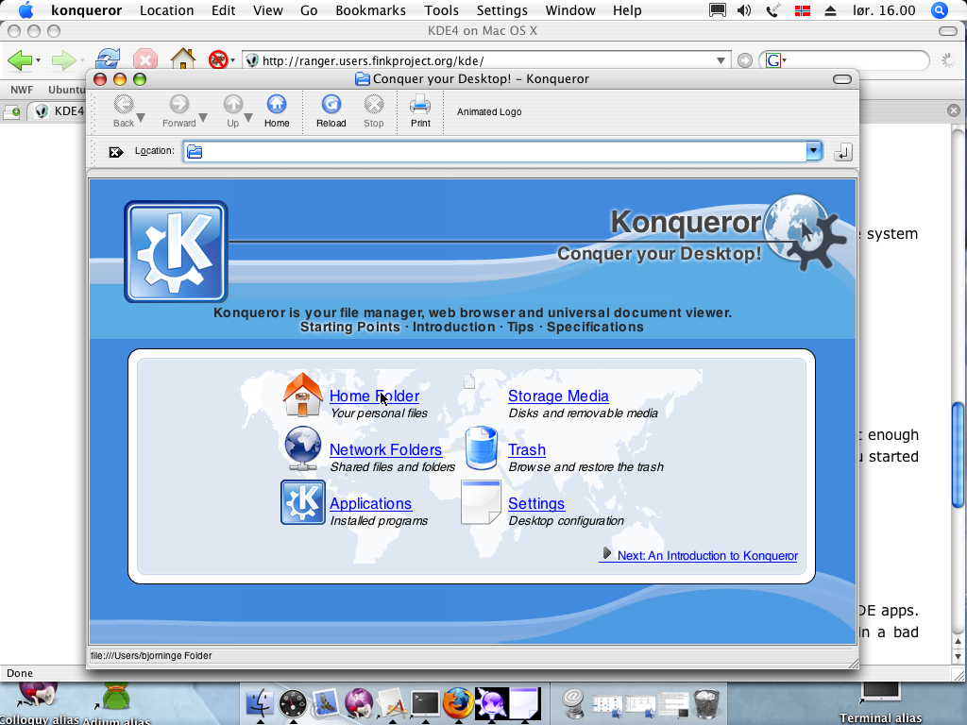
Task: Reload the page with the Reload button
Action: coord(331,111)
